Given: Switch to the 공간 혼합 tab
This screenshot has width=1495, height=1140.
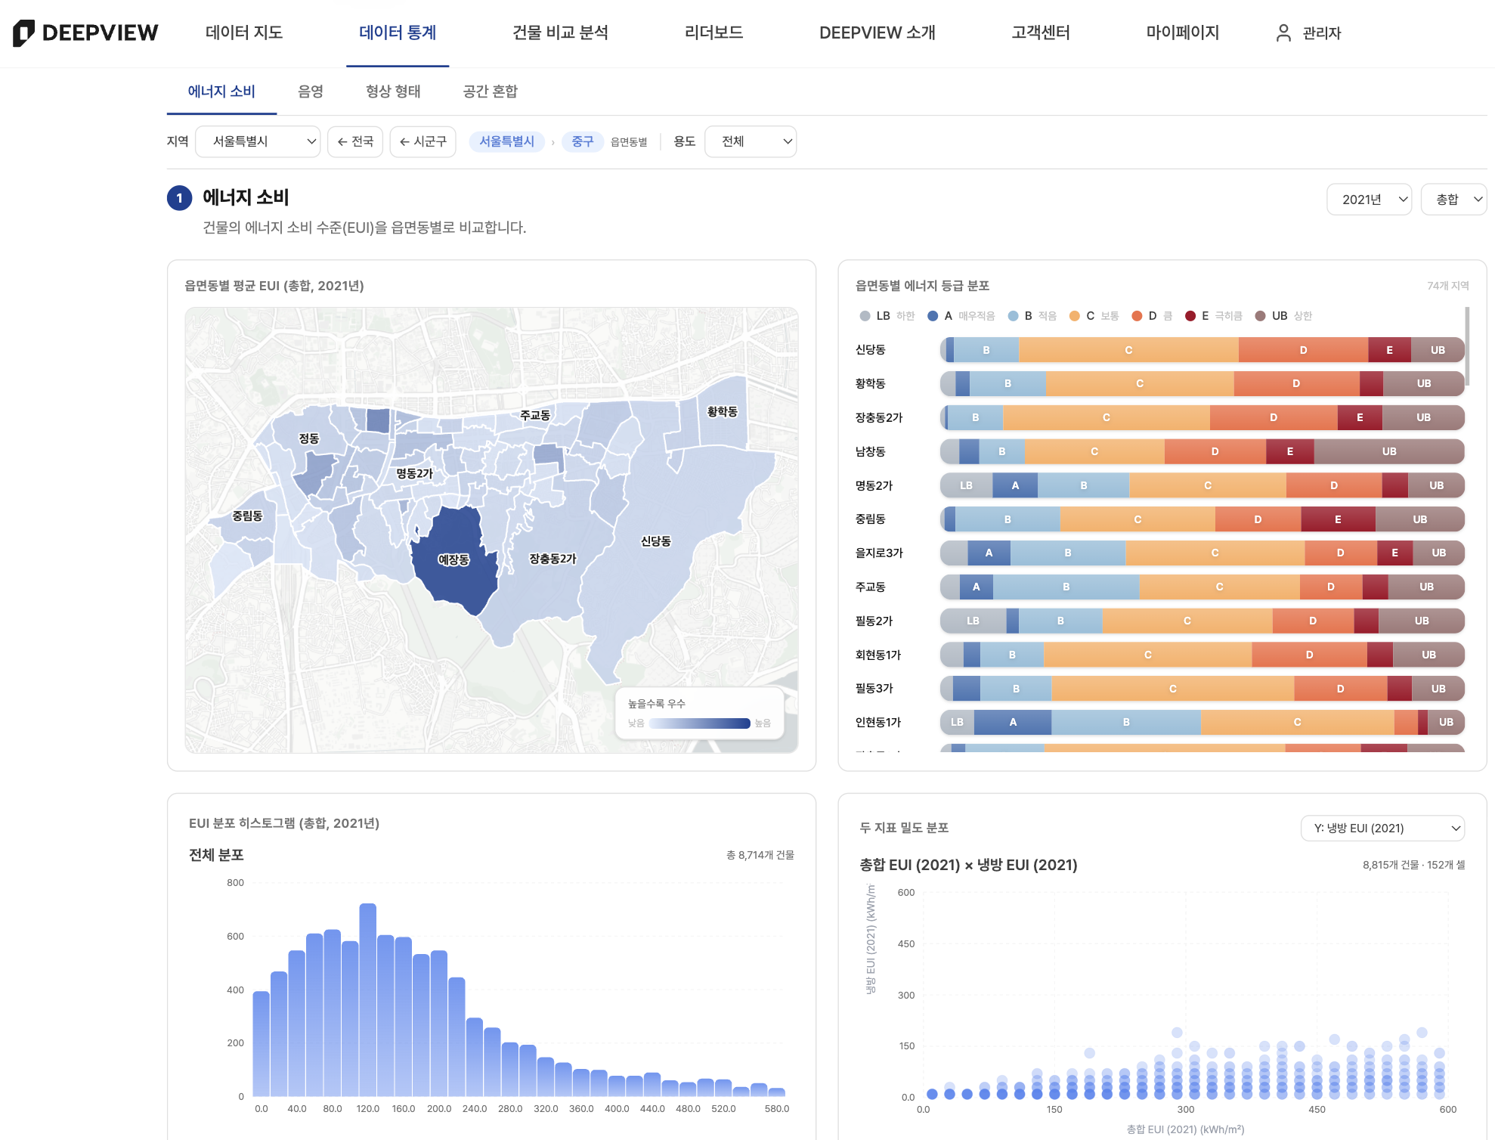Looking at the screenshot, I should click(x=490, y=91).
